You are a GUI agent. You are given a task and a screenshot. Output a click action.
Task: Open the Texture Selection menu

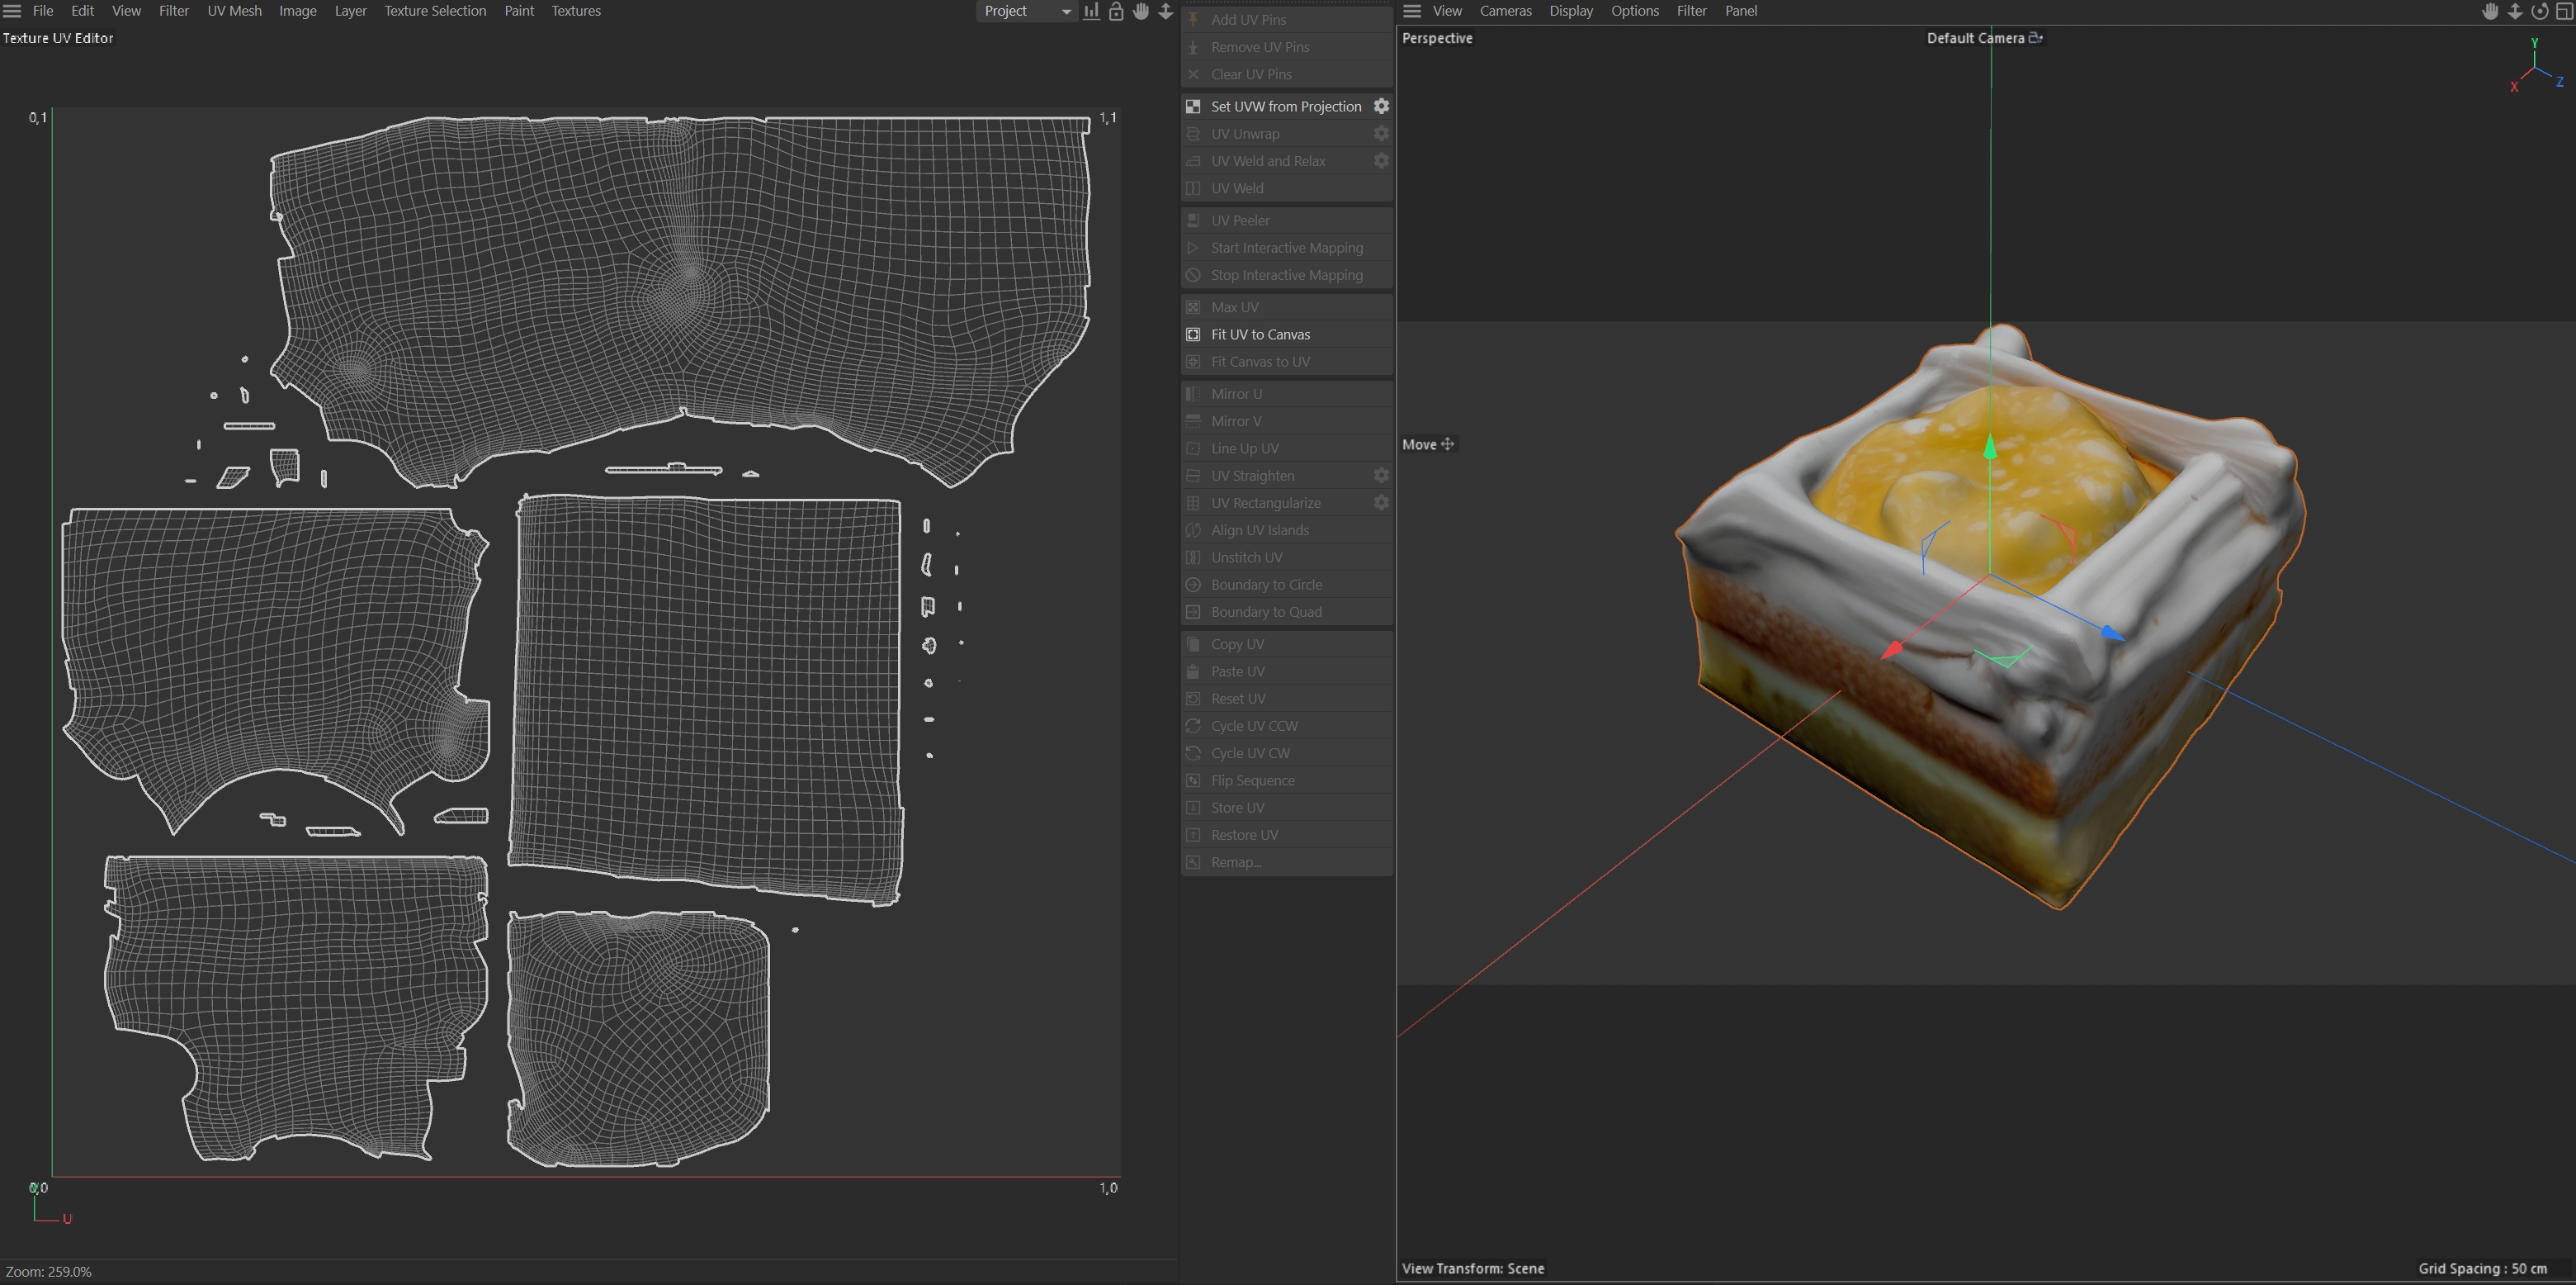coord(435,11)
